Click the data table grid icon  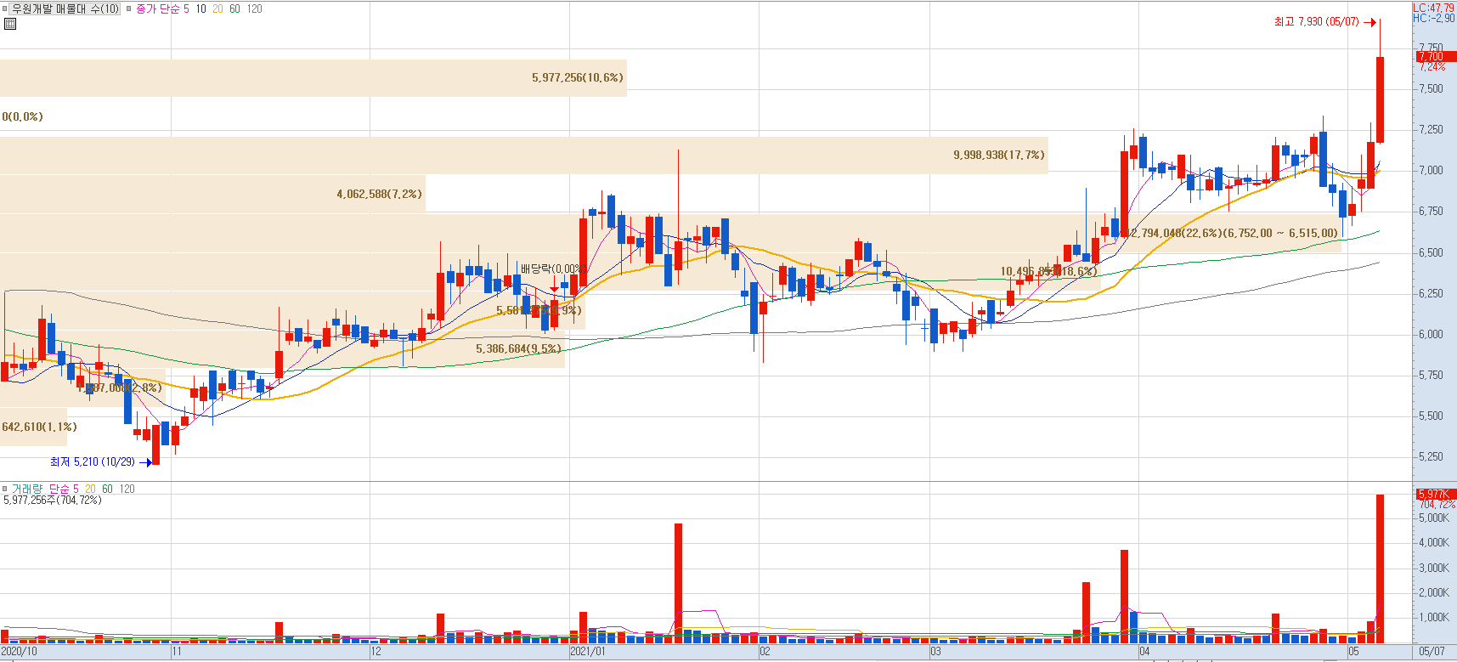(10, 24)
